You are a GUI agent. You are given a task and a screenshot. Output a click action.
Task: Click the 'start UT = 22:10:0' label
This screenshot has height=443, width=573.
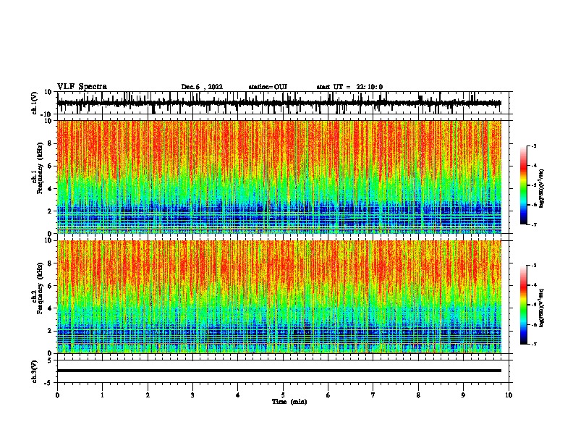point(349,87)
